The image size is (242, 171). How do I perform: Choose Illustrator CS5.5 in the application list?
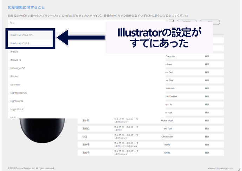[x=20, y=43]
